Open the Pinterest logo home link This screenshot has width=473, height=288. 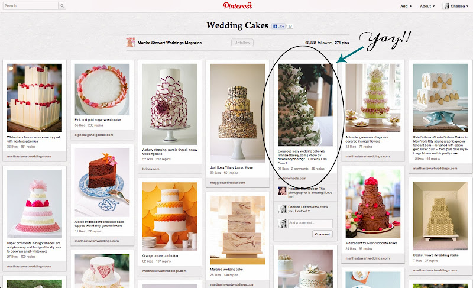(238, 5)
